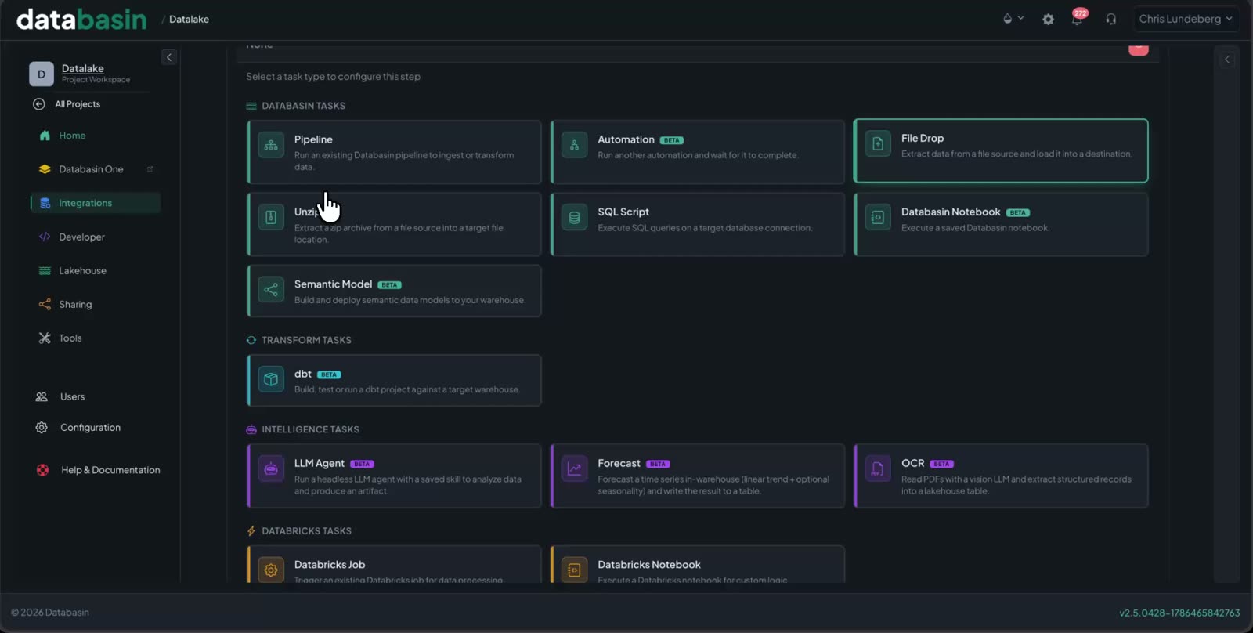Expand the theme selector dropdown in header
Image resolution: width=1253 pixels, height=633 pixels.
pos(1013,19)
